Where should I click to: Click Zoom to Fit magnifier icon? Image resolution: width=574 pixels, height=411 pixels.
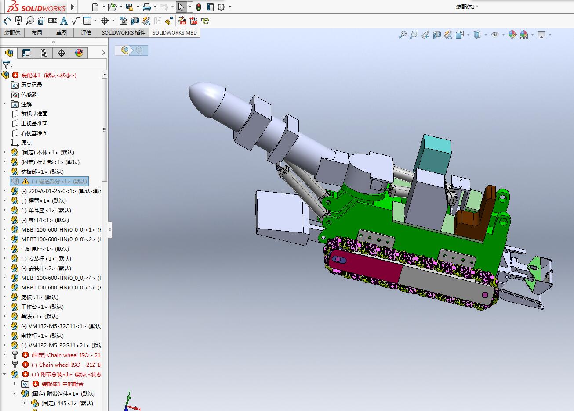point(402,35)
